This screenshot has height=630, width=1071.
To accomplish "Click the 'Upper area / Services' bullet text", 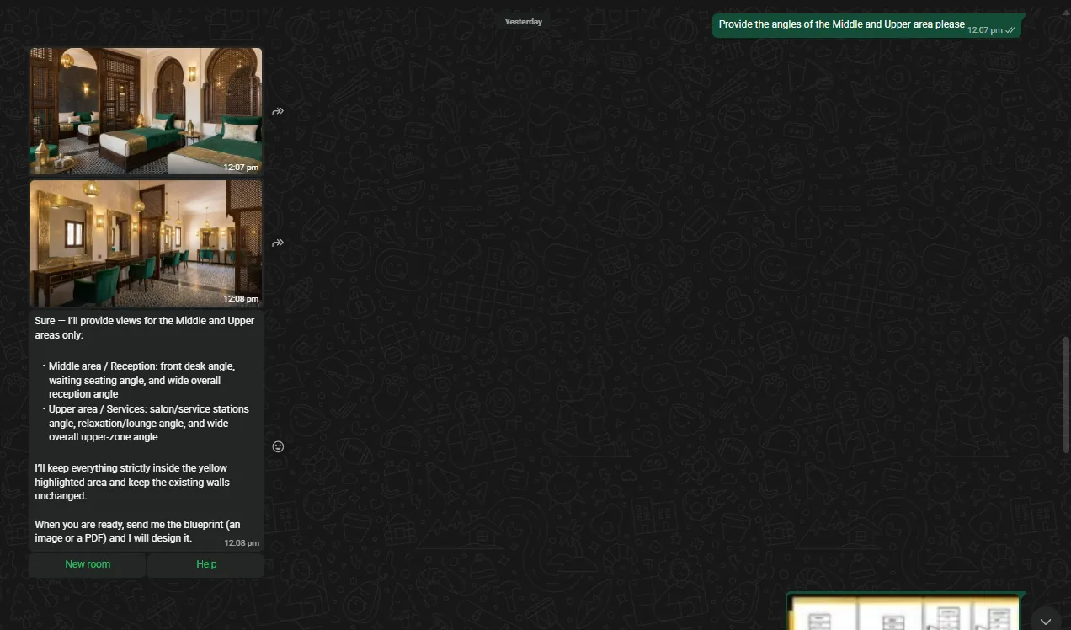I will tap(149, 423).
